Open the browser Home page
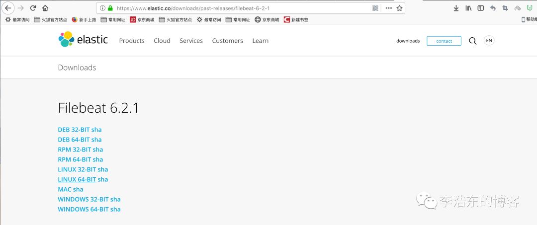Image resolution: width=537 pixels, height=225 pixels. coord(45,8)
